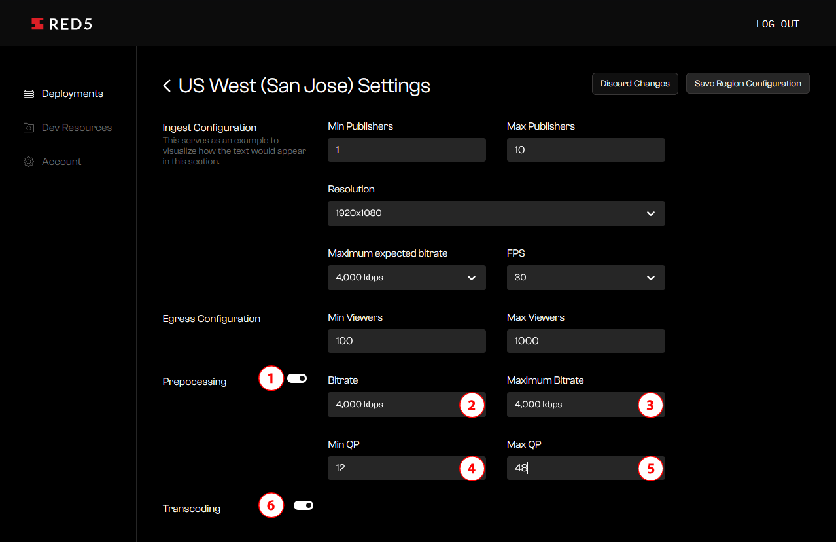Click the LOG OUT link

pyautogui.click(x=778, y=24)
